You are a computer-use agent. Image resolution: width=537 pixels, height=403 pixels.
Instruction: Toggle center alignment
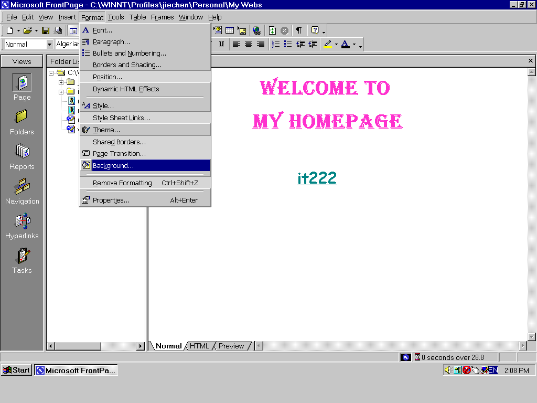(x=249, y=44)
